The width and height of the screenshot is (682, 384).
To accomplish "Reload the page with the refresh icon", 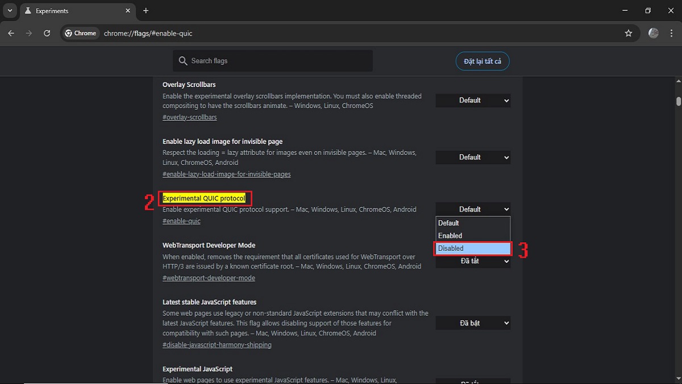I will (47, 34).
